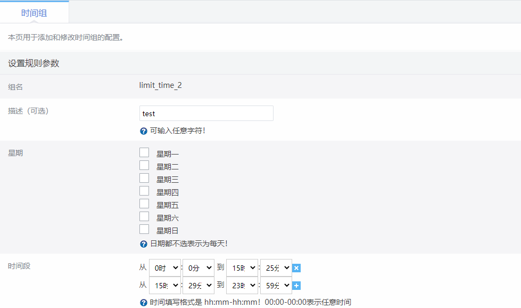Check the 星期一 checkbox
The image size is (521, 308).
(x=144, y=153)
